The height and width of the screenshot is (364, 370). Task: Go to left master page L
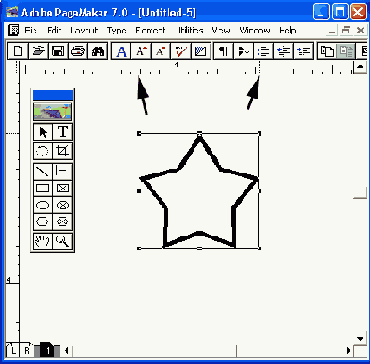click(x=12, y=350)
